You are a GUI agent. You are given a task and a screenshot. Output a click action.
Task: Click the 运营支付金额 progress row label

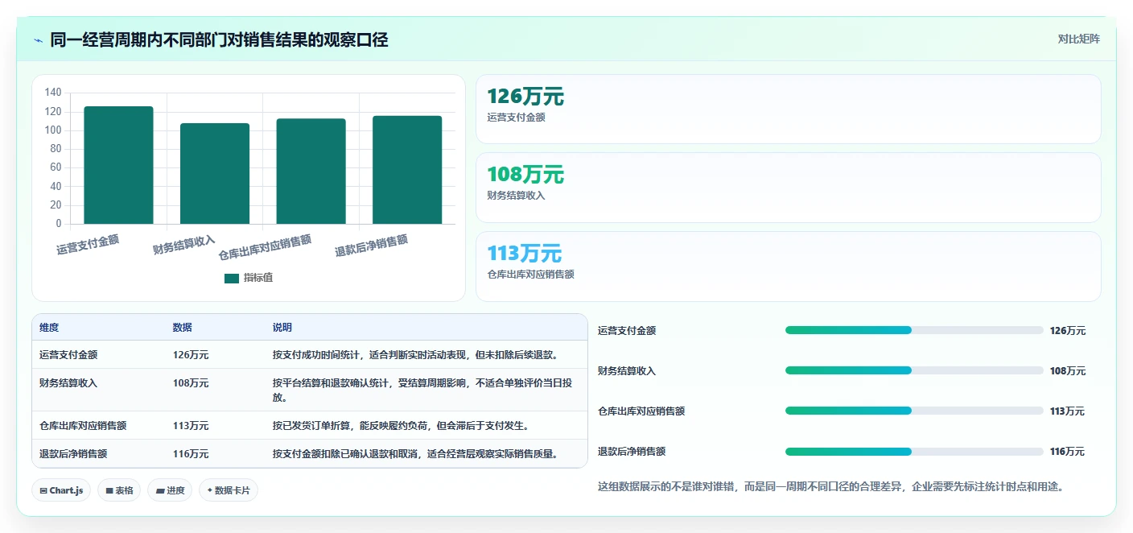point(627,331)
